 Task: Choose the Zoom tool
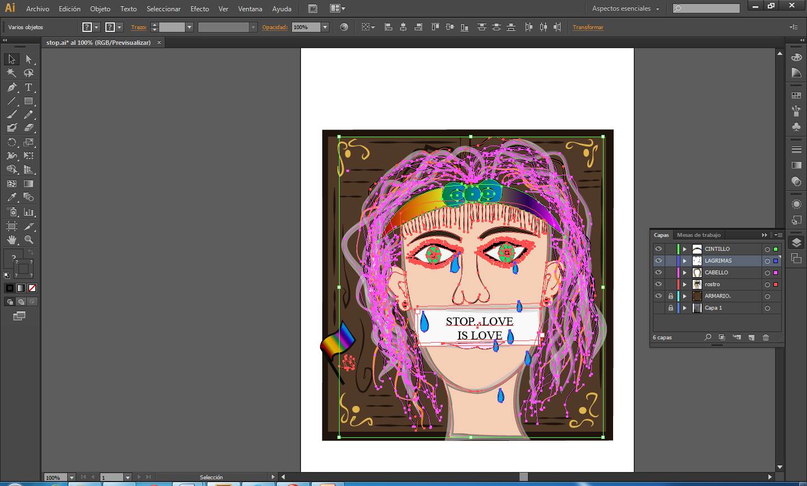(x=29, y=240)
